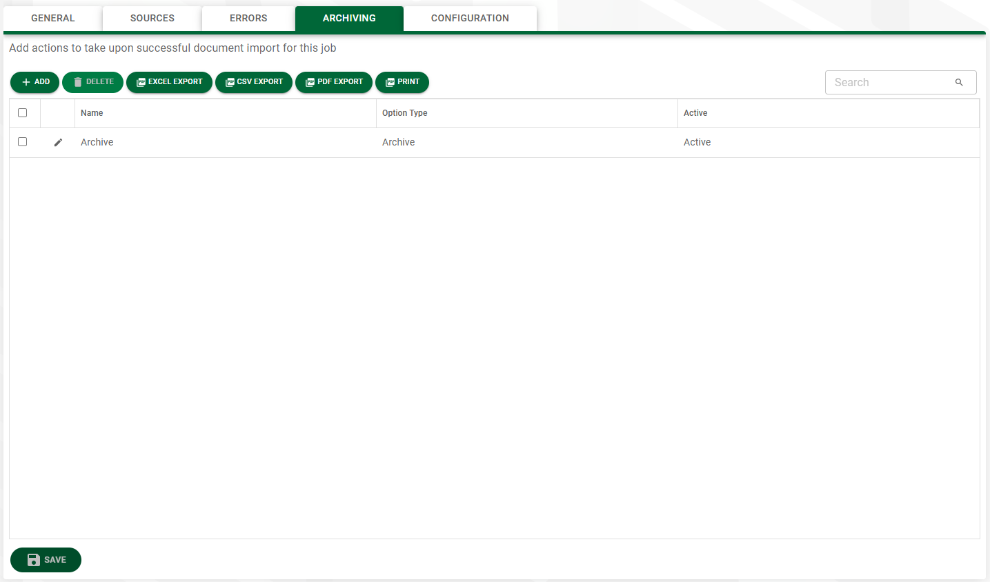Go to the Configuration tab
Viewport: 990px width, 582px height.
(x=470, y=19)
